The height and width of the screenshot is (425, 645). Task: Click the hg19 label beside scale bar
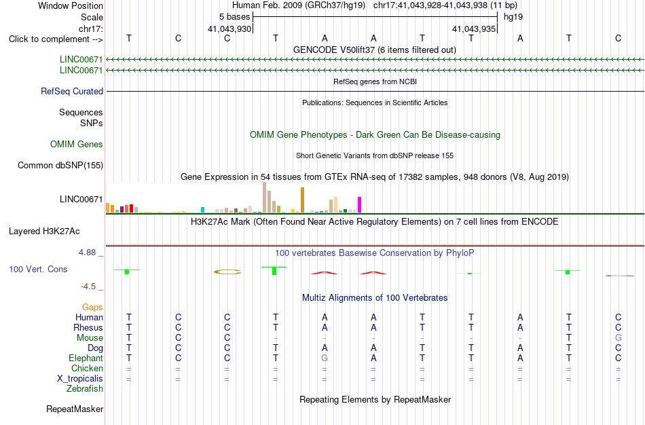click(513, 17)
